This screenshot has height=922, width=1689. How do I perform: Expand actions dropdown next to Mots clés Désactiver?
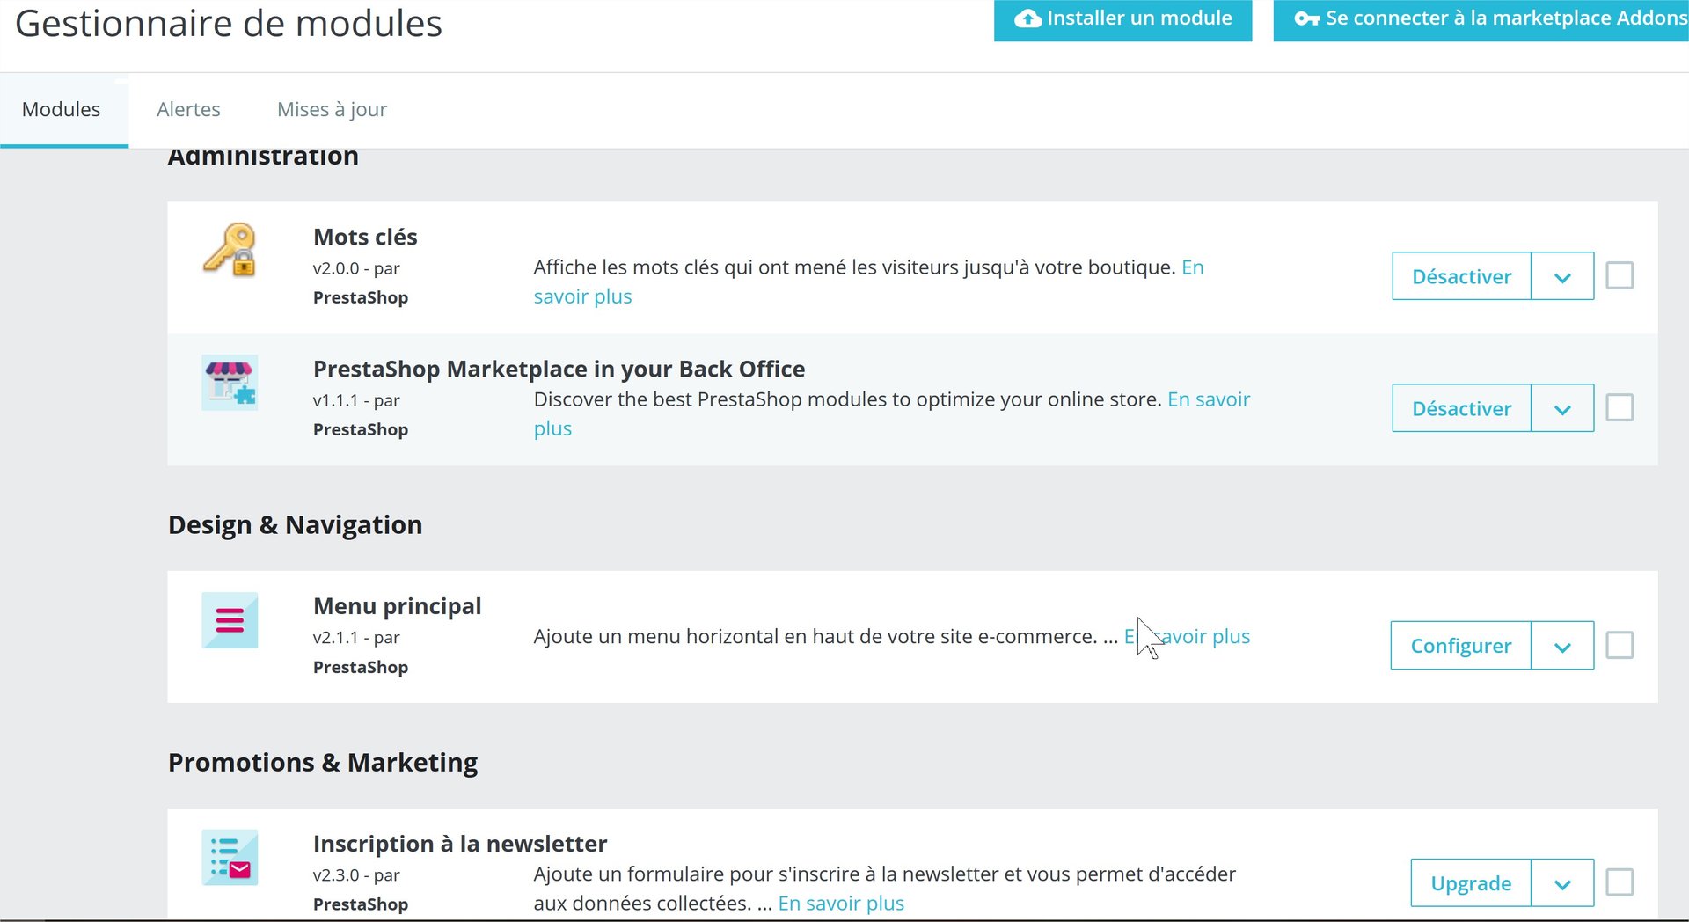[x=1562, y=276]
